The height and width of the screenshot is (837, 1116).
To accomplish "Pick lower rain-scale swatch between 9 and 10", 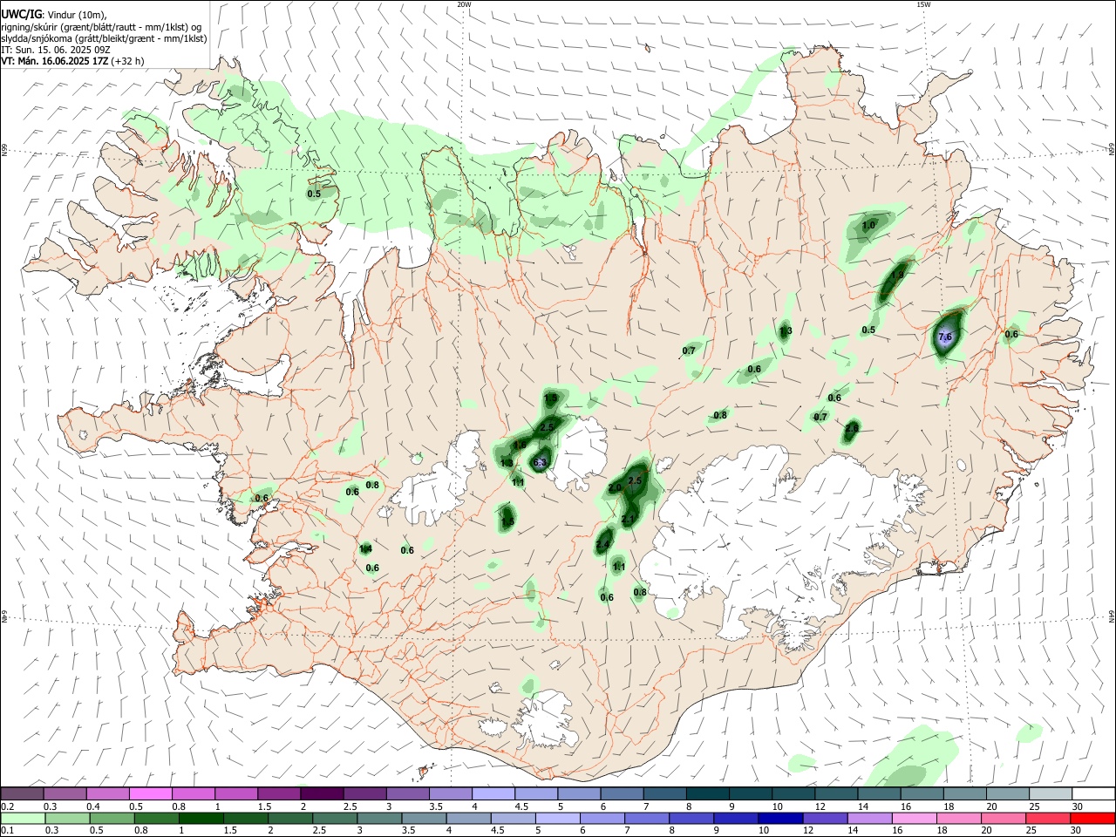I will click(735, 819).
